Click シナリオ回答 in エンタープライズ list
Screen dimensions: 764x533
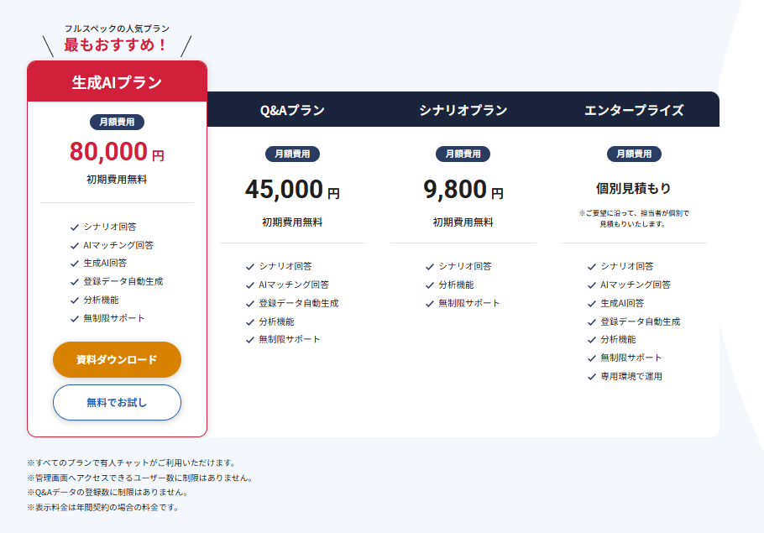[x=627, y=266]
